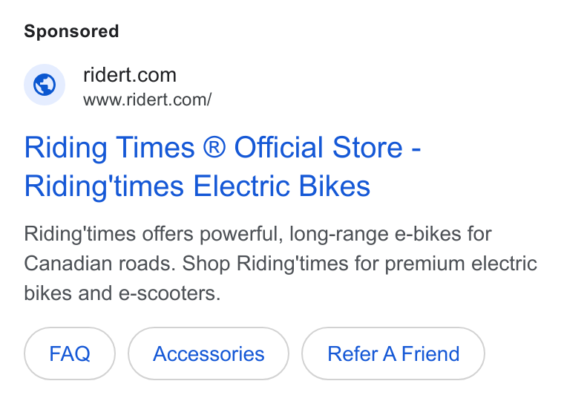Click the www.ridert.com/ display URL
The image size is (564, 404).
tap(148, 100)
